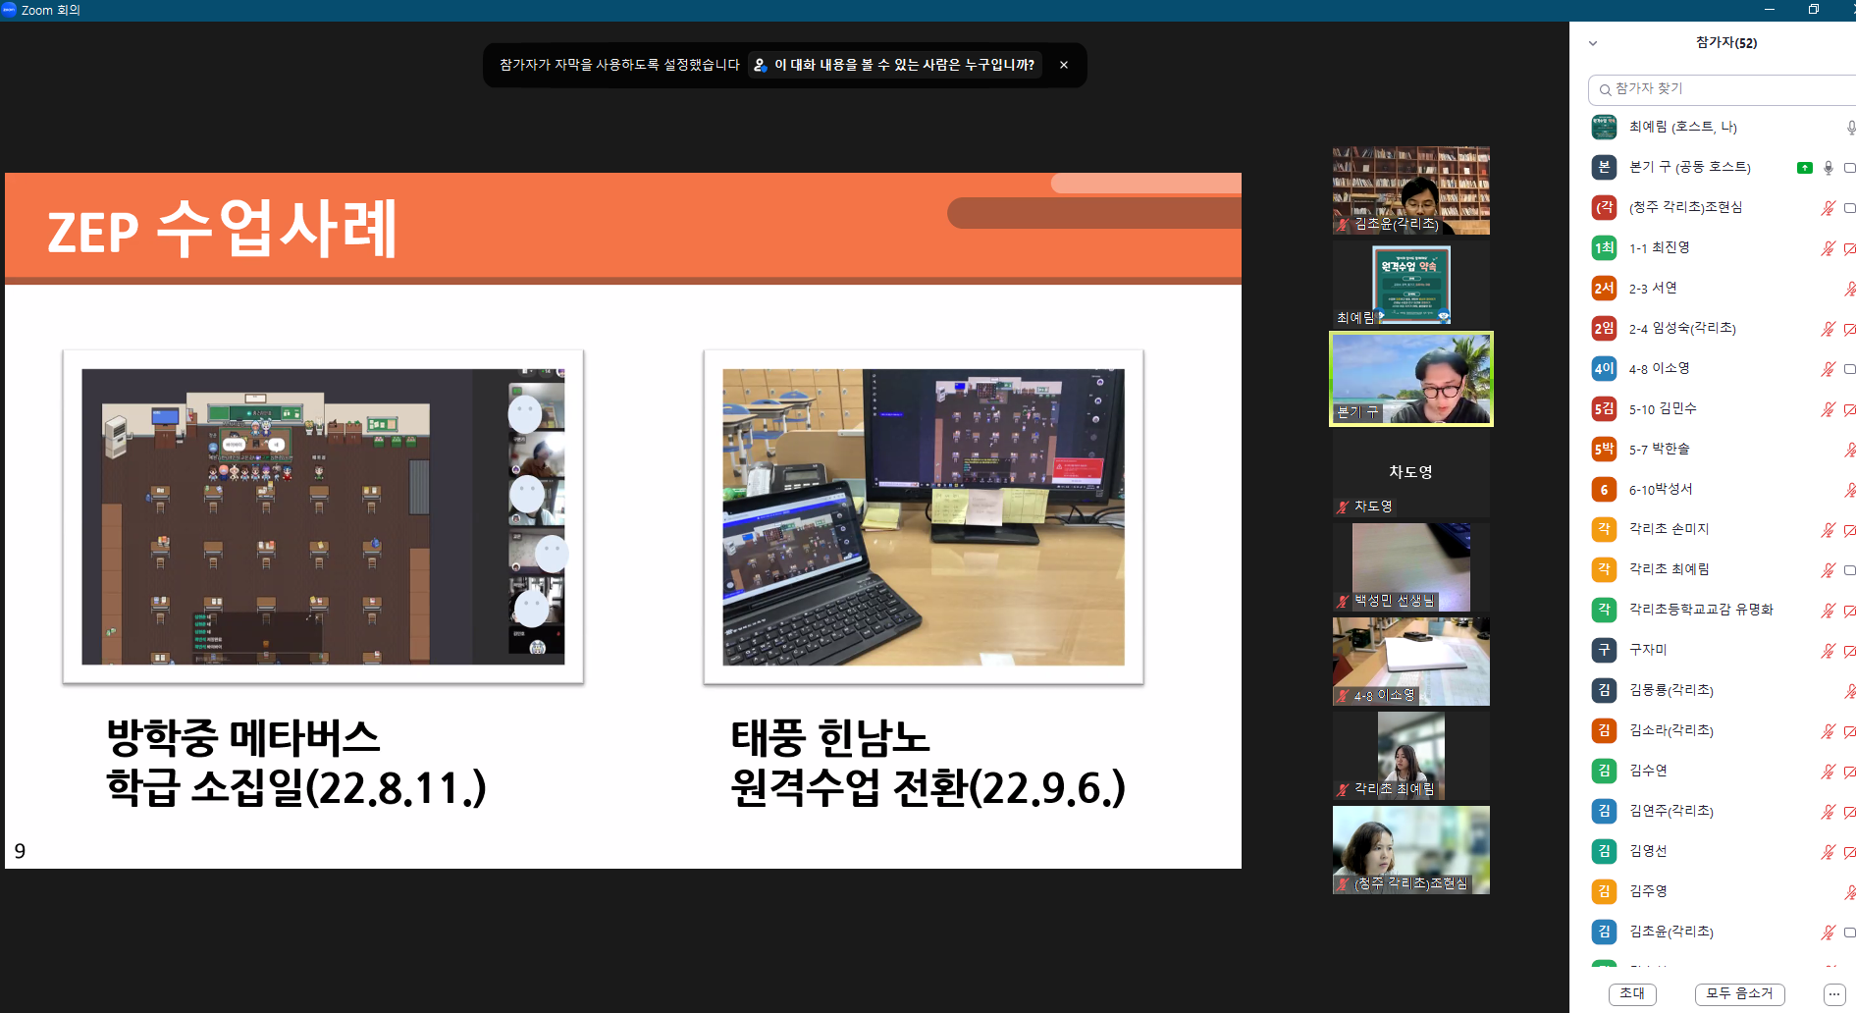Select the highlighted 본기 구 speaker video
The height and width of the screenshot is (1013, 1856).
point(1410,379)
